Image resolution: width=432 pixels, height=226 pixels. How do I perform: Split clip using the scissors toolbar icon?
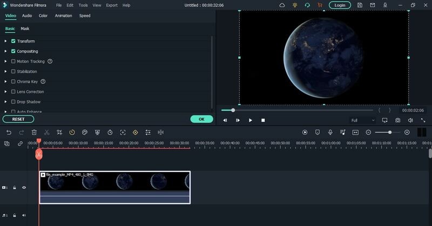point(46,132)
